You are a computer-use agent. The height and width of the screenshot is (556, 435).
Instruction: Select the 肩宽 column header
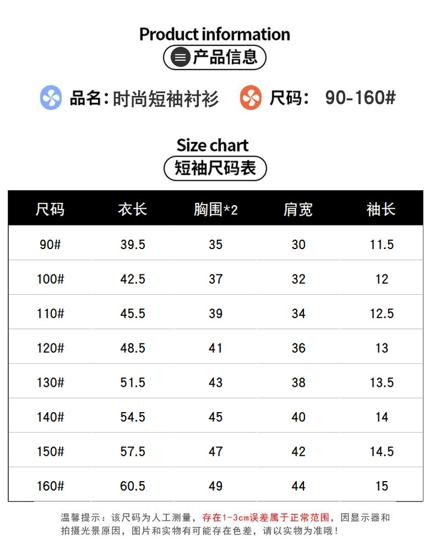pyautogui.click(x=298, y=209)
